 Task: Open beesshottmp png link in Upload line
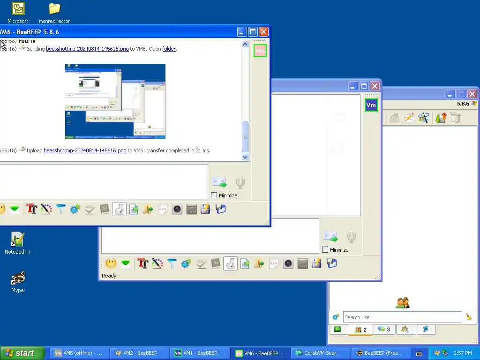(x=85, y=150)
